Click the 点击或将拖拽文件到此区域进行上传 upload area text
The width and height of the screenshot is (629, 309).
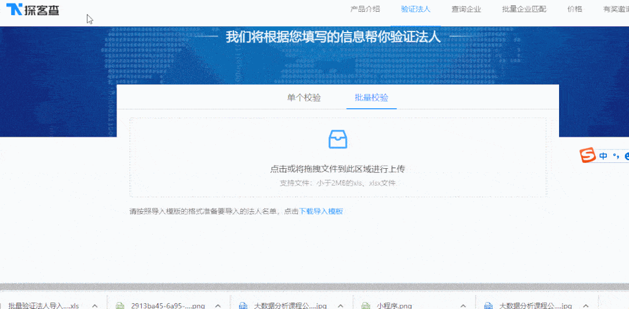(338, 169)
